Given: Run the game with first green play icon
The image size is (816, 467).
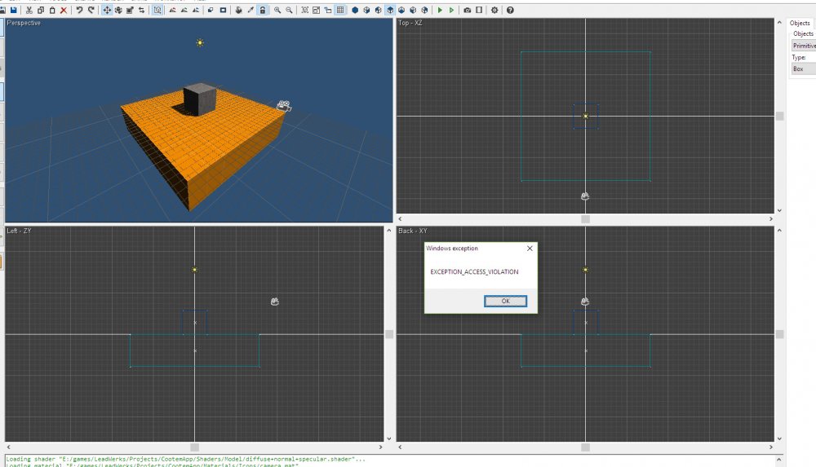Looking at the screenshot, I should point(440,10).
